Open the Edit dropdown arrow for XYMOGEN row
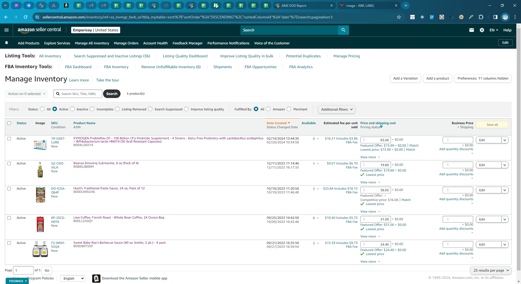Screen dimensions: 521x284 pyautogui.click(x=505, y=140)
